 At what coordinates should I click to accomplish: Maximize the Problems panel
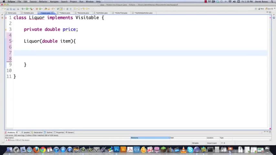coord(270,132)
